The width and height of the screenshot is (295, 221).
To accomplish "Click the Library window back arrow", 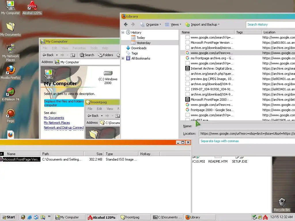I will pyautogui.click(x=126, y=24).
